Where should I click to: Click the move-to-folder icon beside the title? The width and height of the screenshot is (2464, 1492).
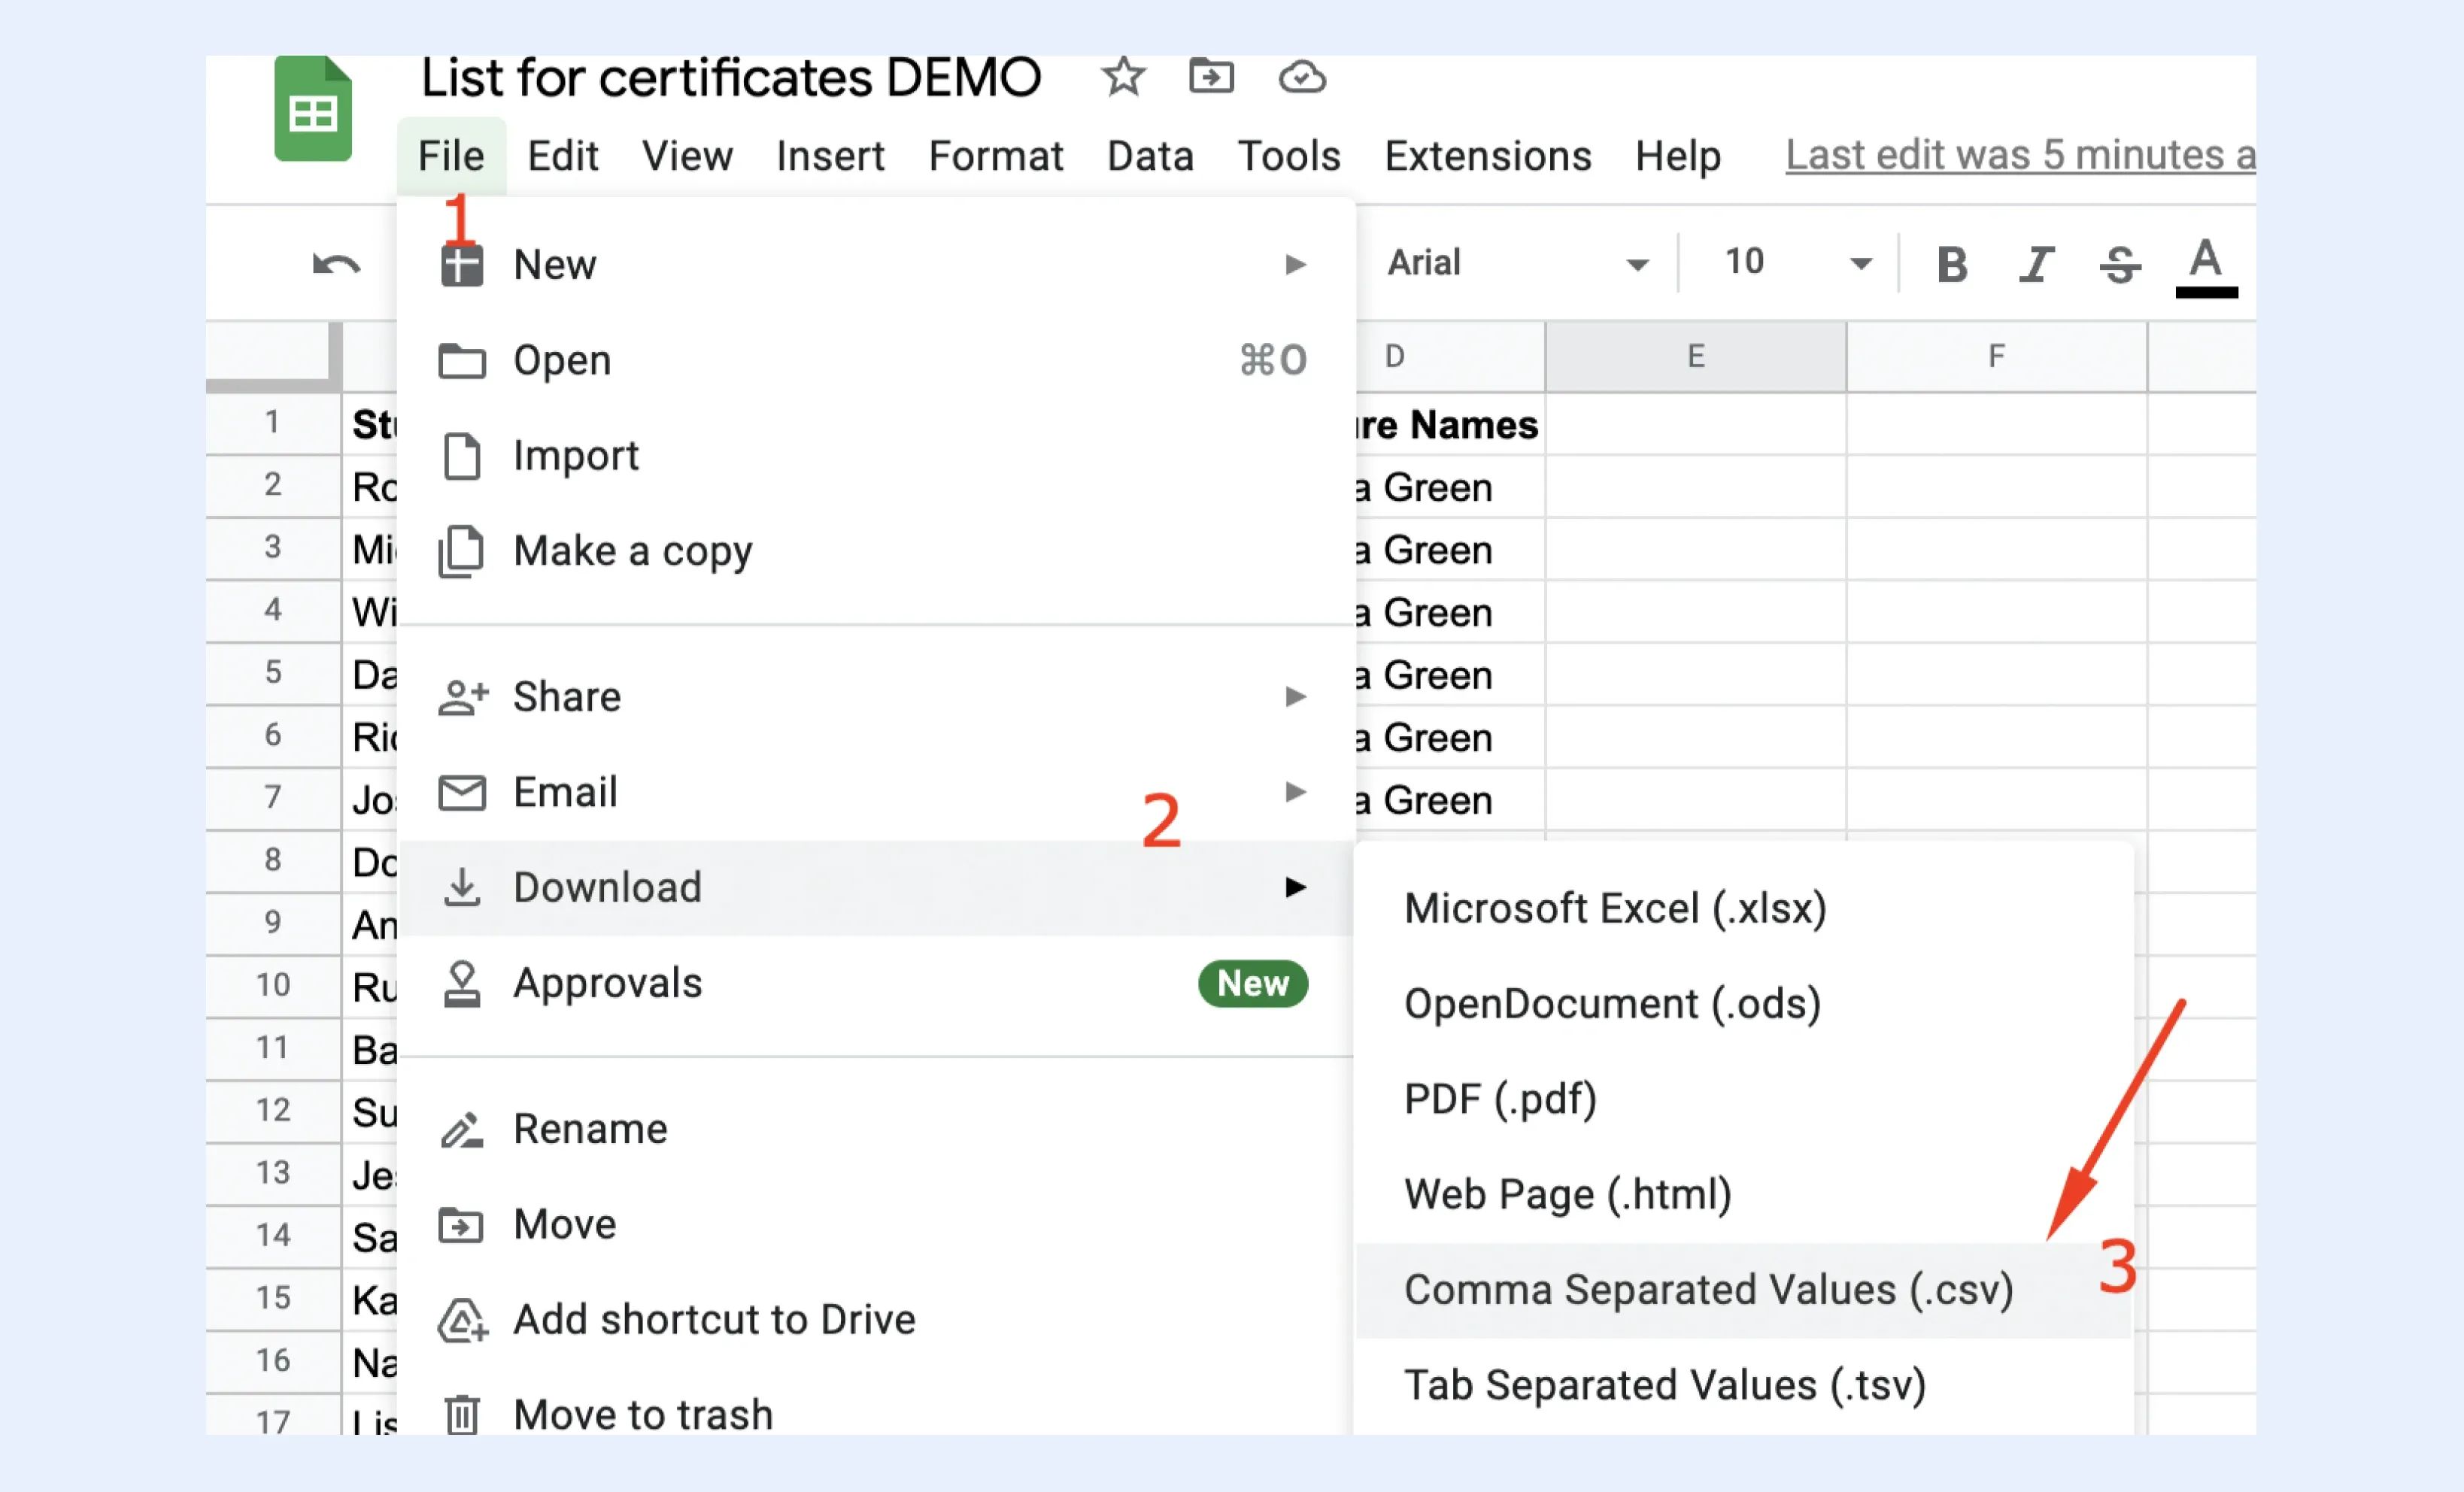[x=1211, y=77]
